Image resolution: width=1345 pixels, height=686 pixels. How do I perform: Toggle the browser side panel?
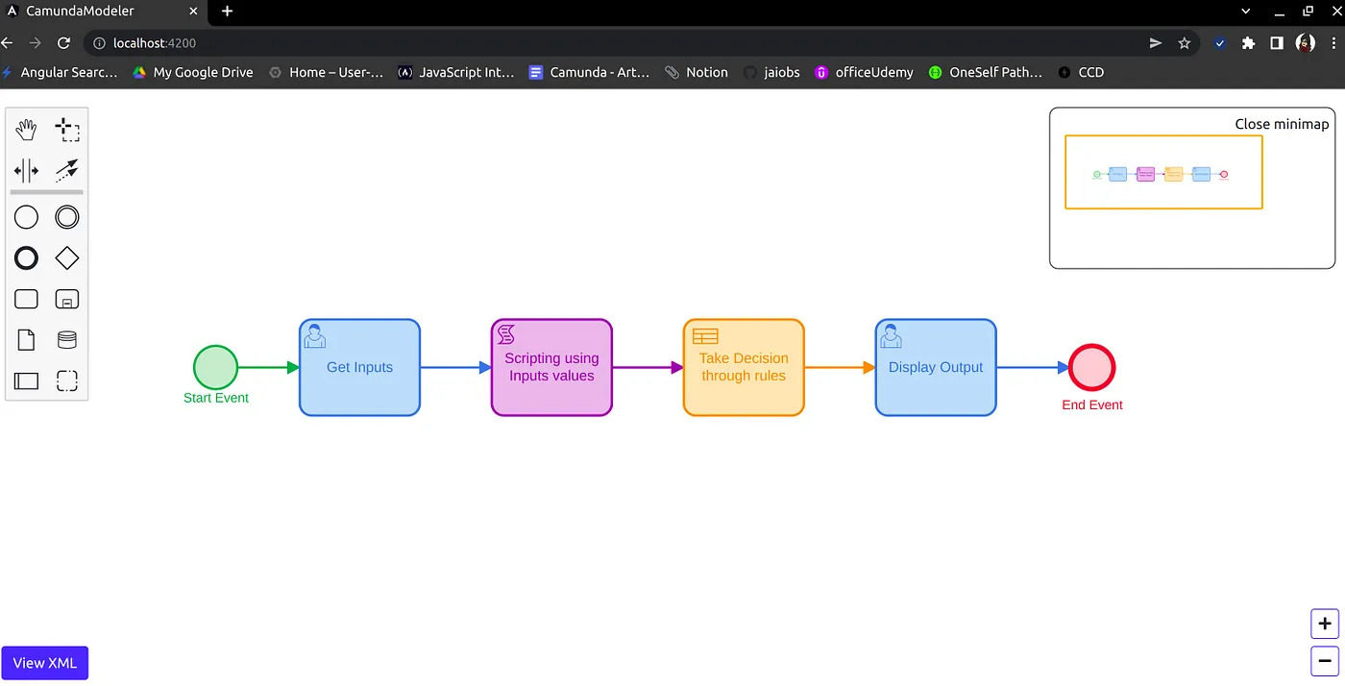coord(1277,43)
